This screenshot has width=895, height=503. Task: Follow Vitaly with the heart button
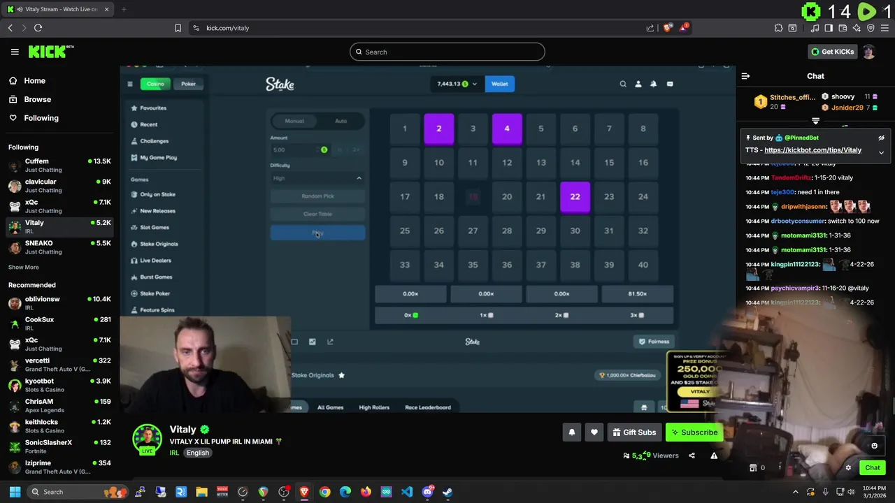594,432
